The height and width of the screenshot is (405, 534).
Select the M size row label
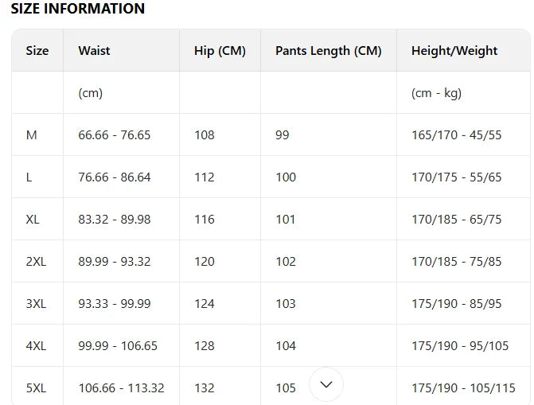[32, 135]
